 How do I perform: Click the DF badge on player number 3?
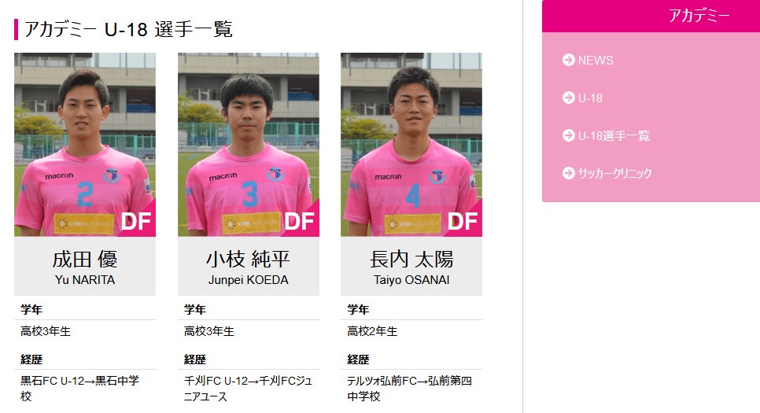point(300,222)
